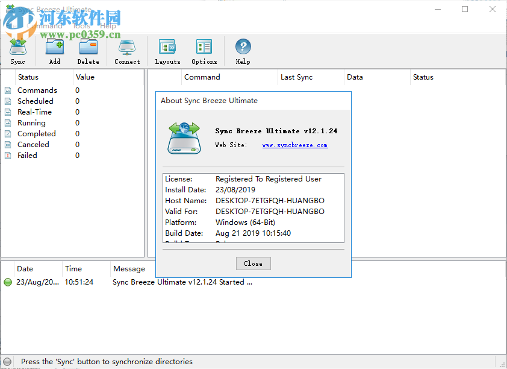Close the About Sync Breeze Ultimate dialog

(x=253, y=263)
